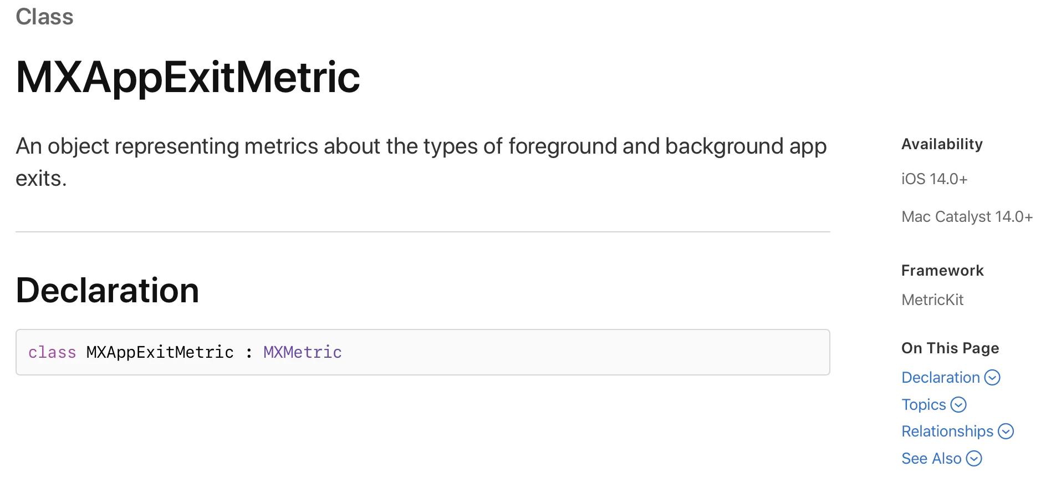Open the Relationships section link
Image resolution: width=1051 pixels, height=477 pixels.
(x=947, y=432)
